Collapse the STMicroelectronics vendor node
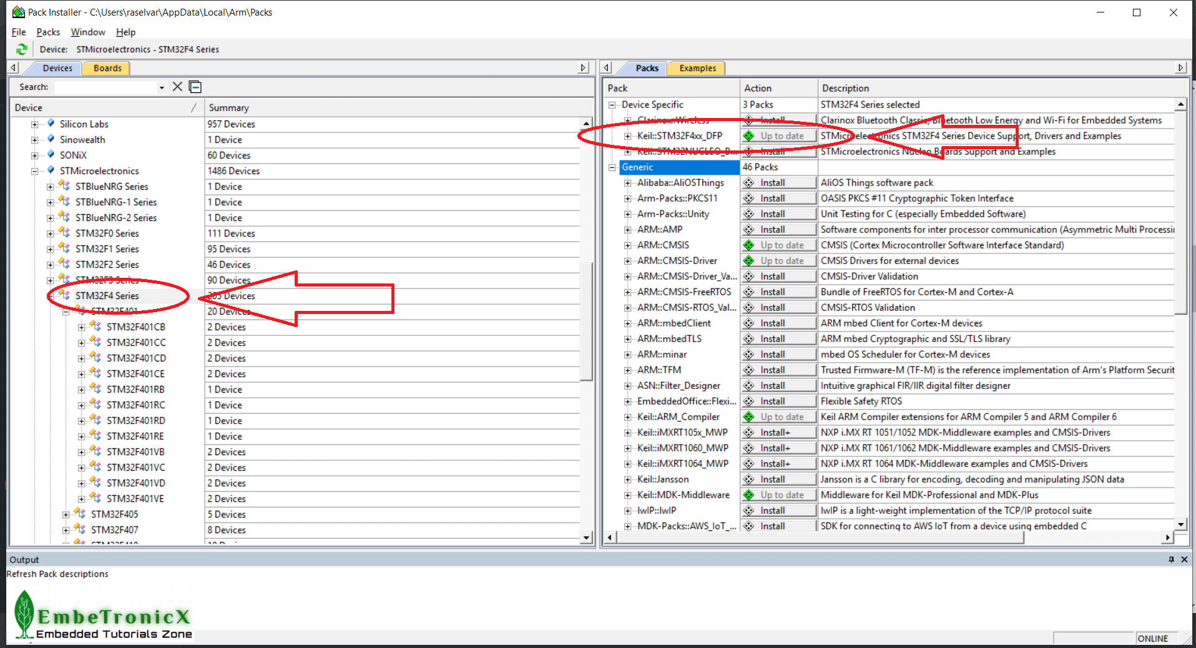 click(35, 171)
